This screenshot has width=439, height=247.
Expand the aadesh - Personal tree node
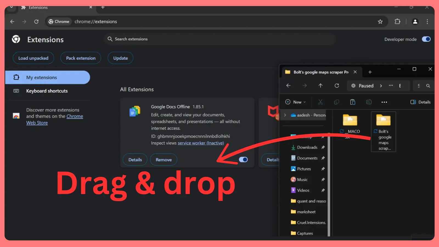click(285, 115)
